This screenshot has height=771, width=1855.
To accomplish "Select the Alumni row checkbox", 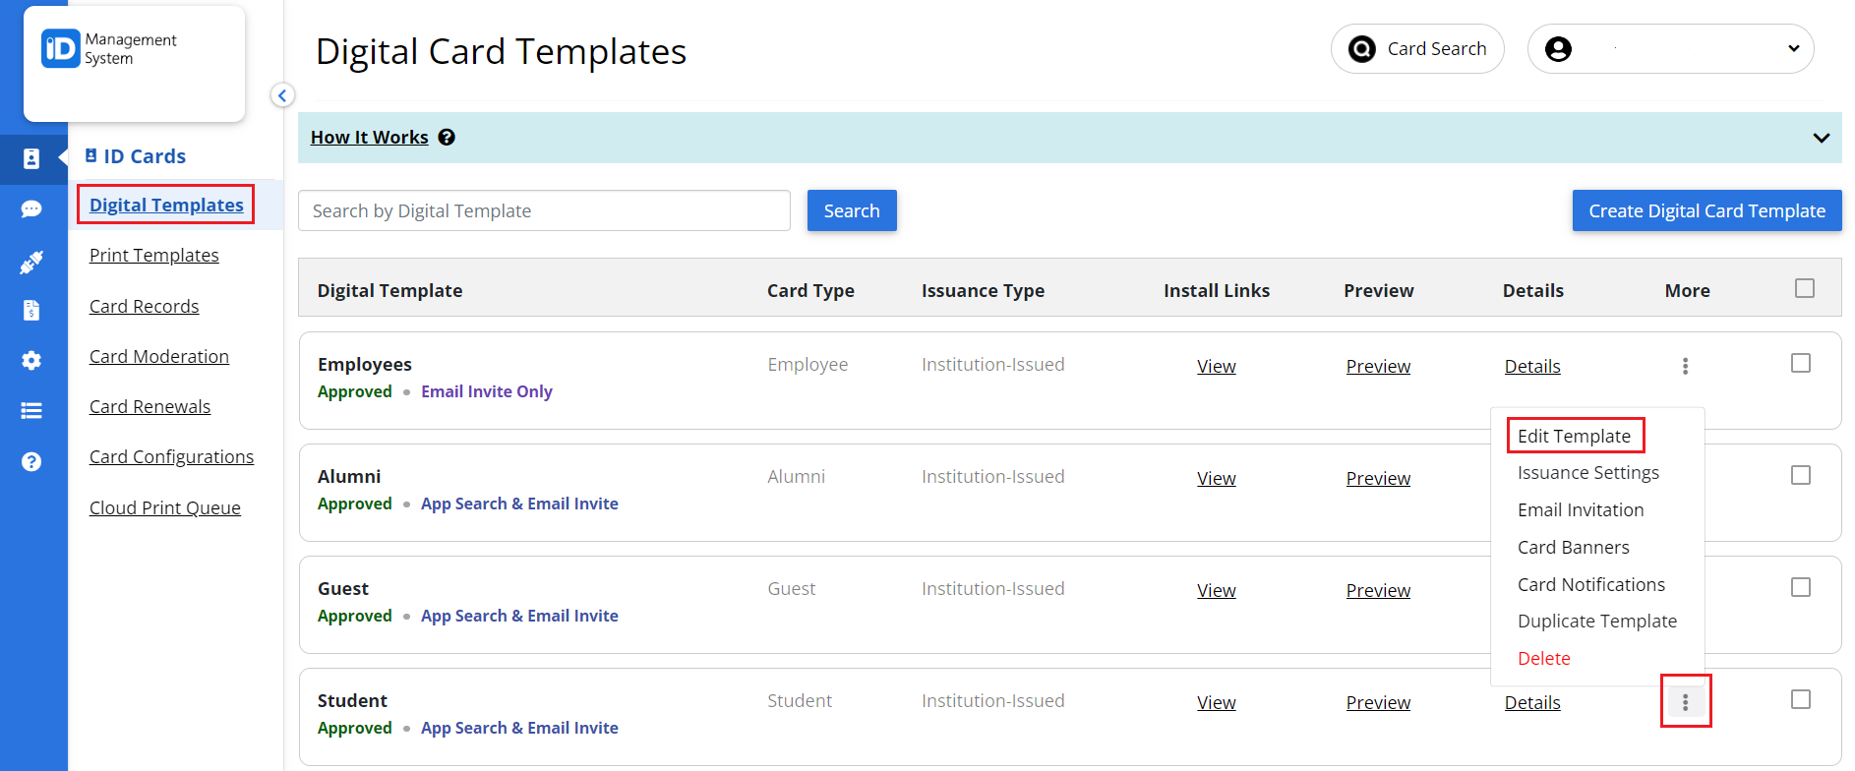I will 1801,475.
